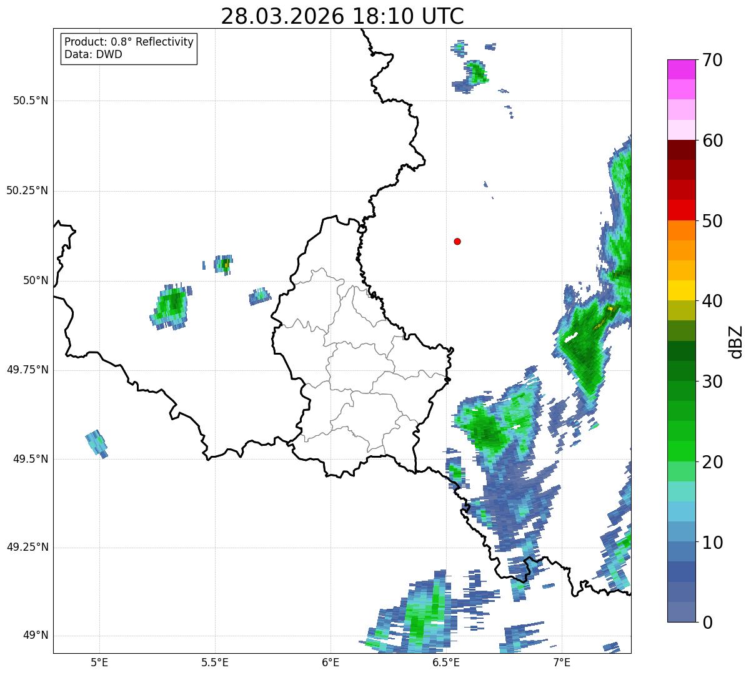Click the 49°N latitude label
The width and height of the screenshot is (751, 675).
(36, 636)
